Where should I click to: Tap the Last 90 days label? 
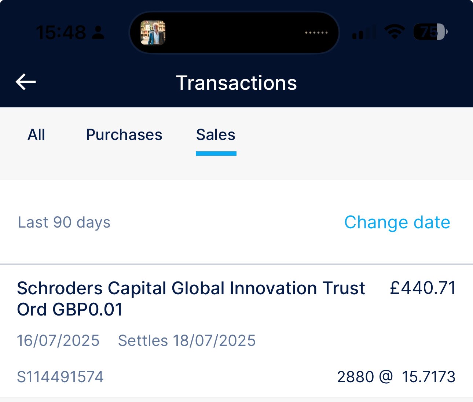(64, 222)
